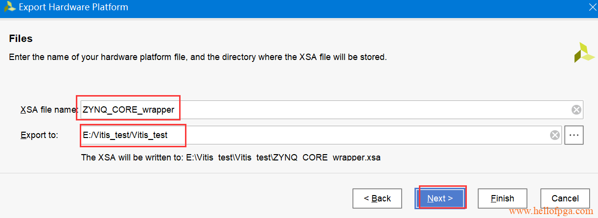This screenshot has width=598, height=218.
Task: Focus the XSA file name text field
Action: click(x=323, y=110)
